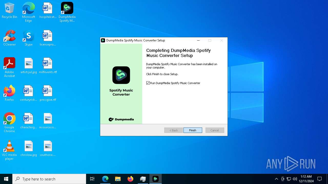This screenshot has height=184, width=328.
Task: Open volume control tray icon
Action: tap(295, 179)
